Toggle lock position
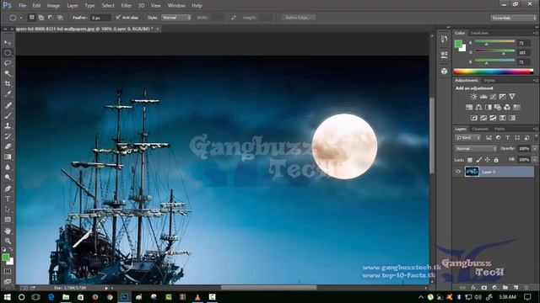This screenshot has width=540, height=303. point(488,160)
